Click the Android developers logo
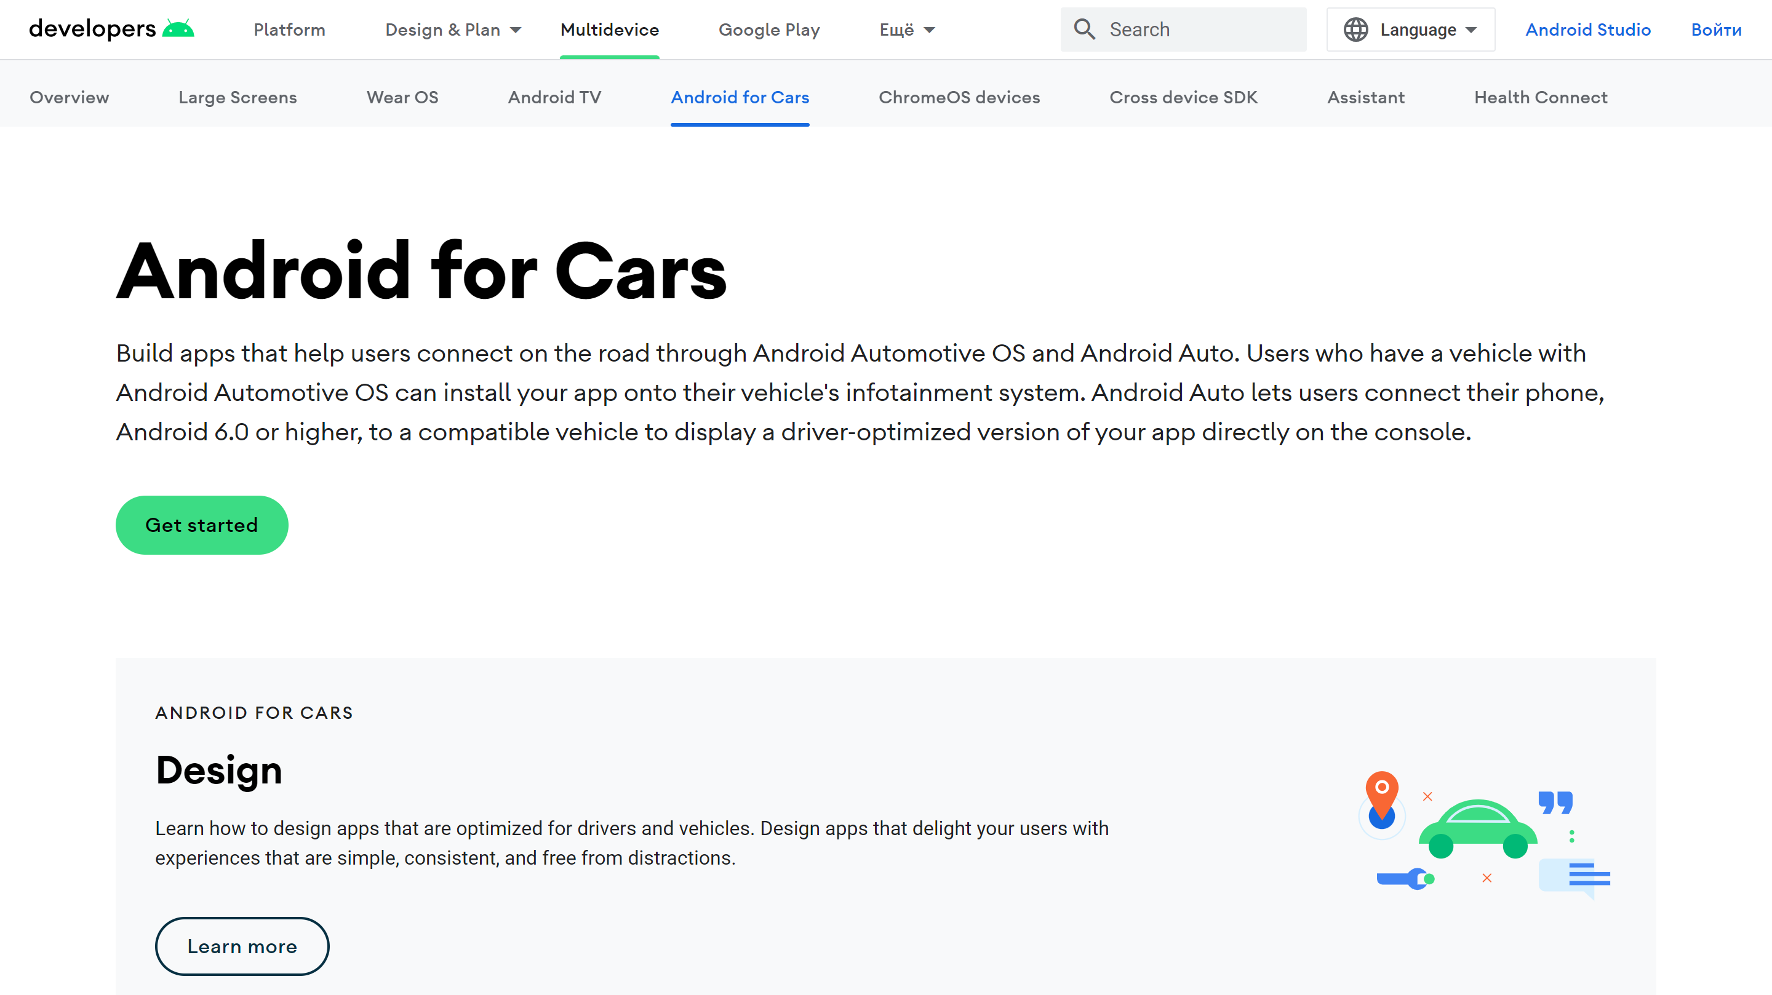Viewport: 1772px width, 995px height. [x=111, y=29]
